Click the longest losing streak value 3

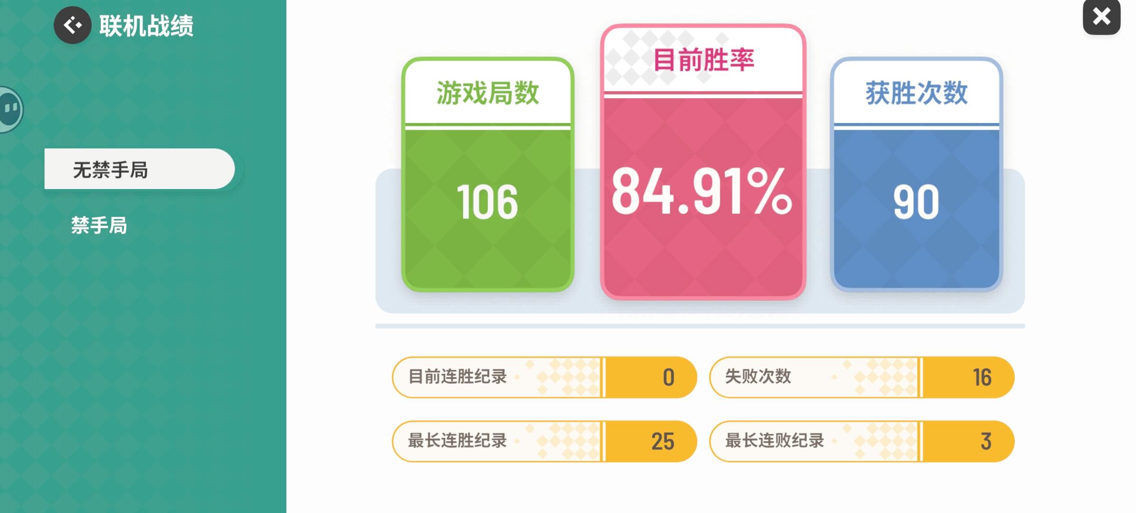(x=985, y=441)
